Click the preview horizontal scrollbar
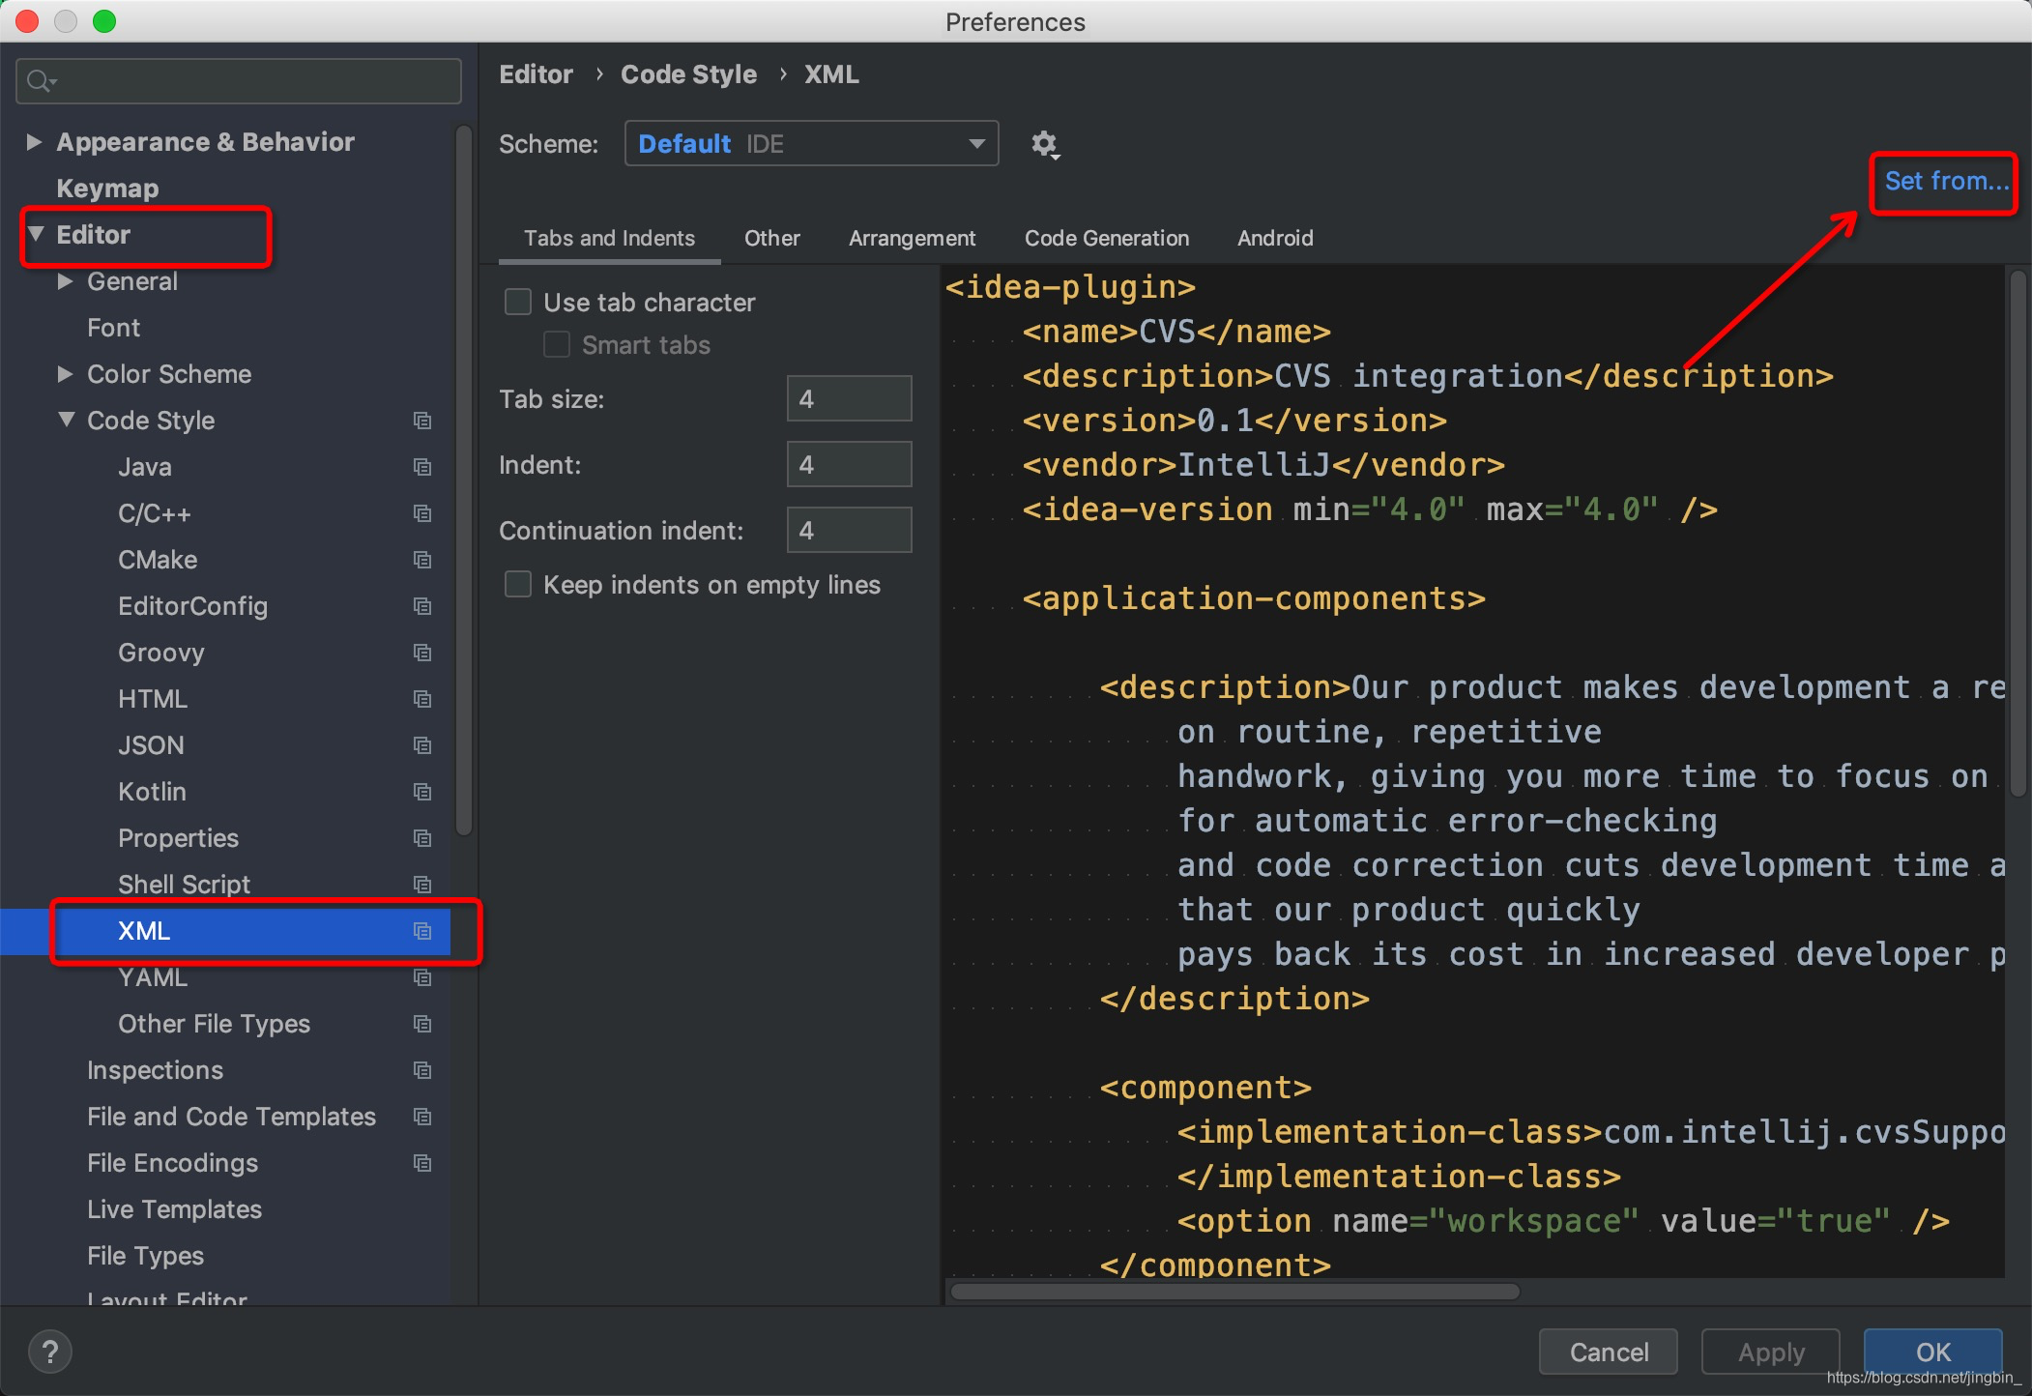Viewport: 2032px width, 1396px height. click(1234, 1292)
